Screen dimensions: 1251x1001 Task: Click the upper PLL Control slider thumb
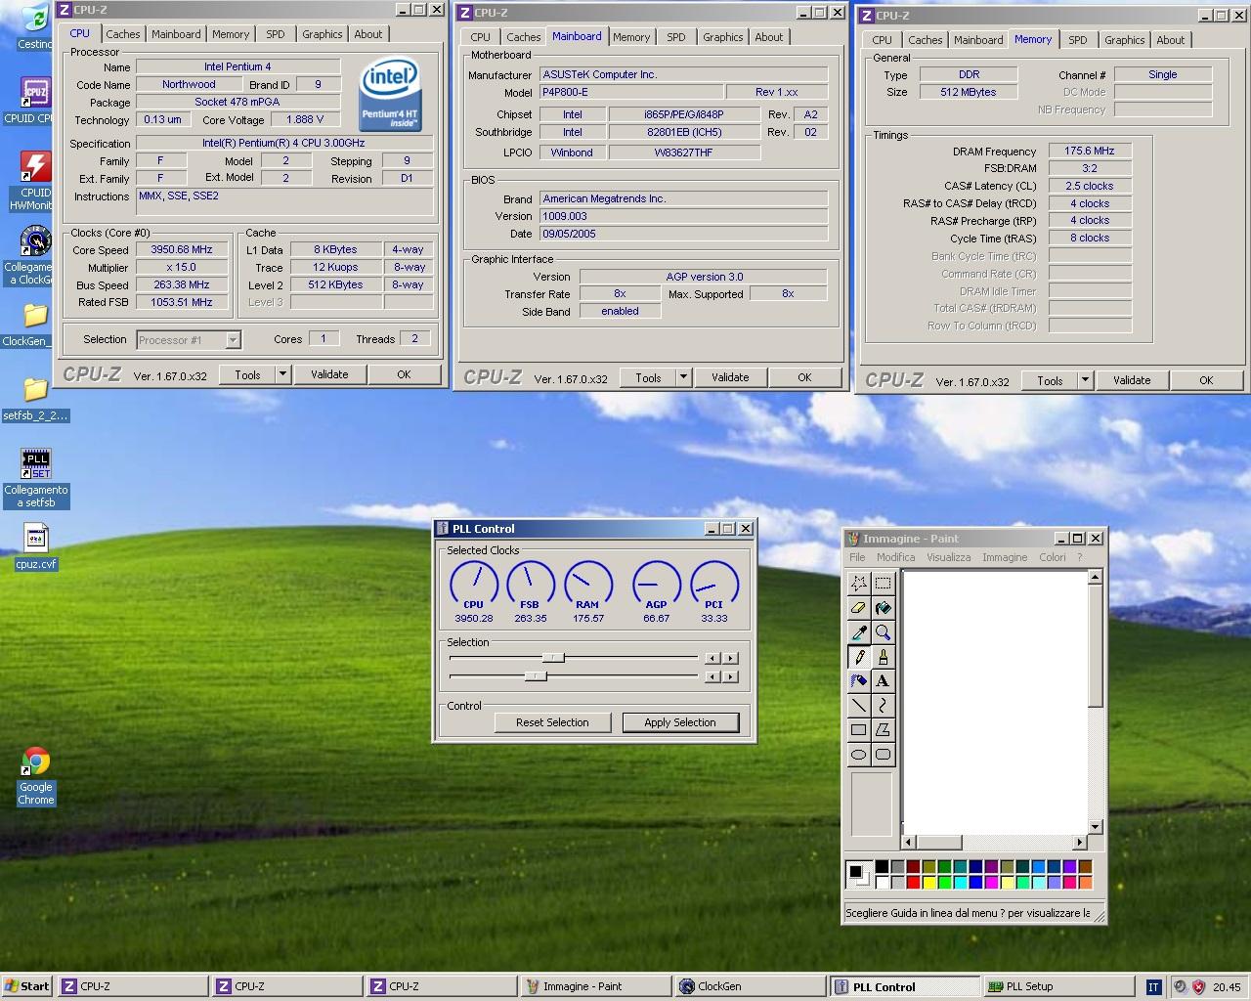point(553,658)
